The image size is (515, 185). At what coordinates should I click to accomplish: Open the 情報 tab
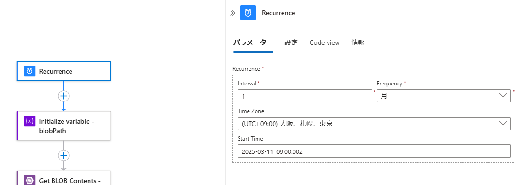358,42
